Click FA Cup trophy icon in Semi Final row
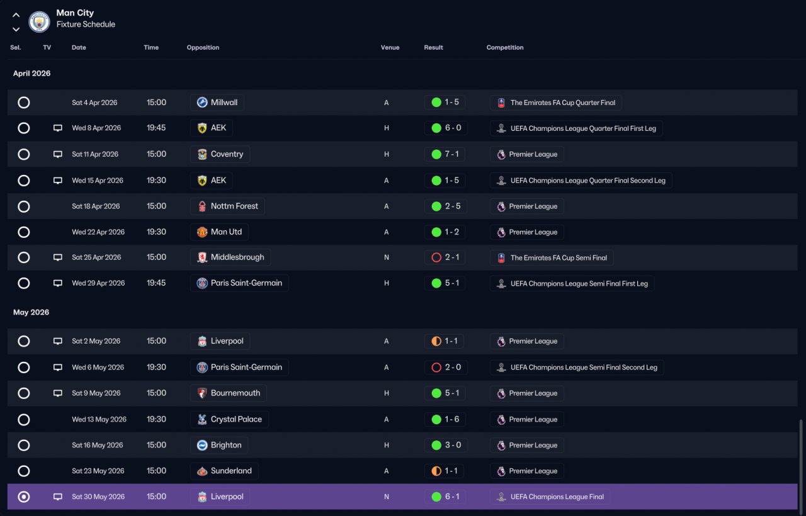Viewport: 806px width, 516px height. (x=501, y=258)
